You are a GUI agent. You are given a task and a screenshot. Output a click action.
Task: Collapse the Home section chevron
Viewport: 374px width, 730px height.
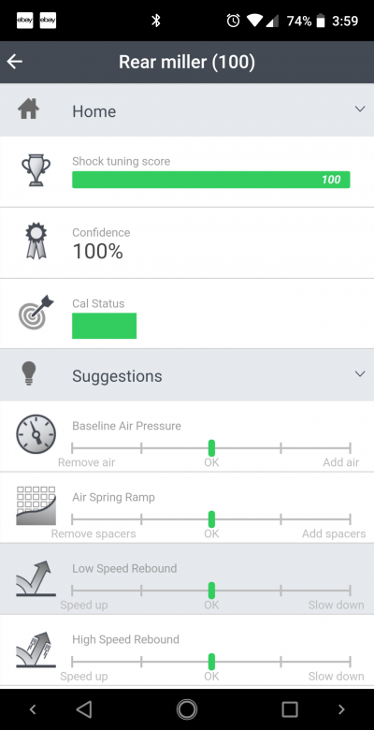pyautogui.click(x=360, y=109)
